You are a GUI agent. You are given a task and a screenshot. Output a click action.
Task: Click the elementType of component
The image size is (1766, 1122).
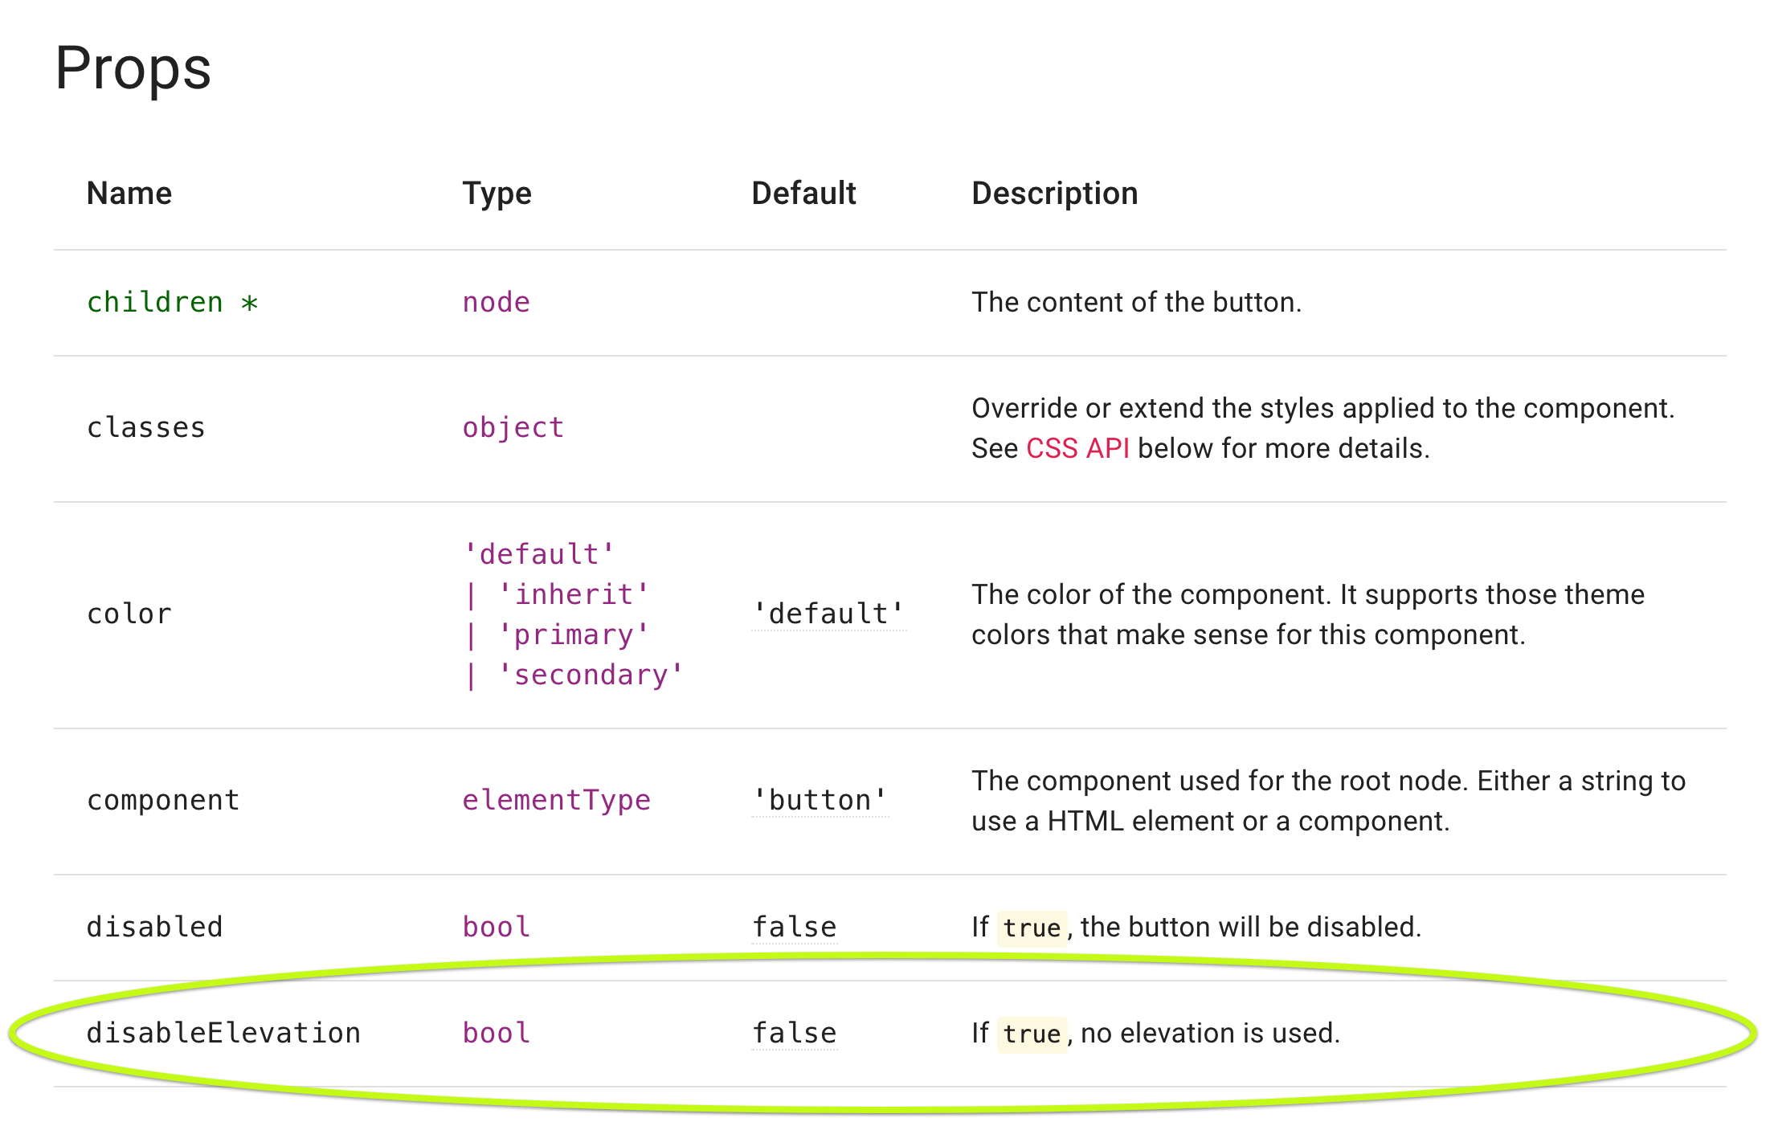tap(556, 799)
